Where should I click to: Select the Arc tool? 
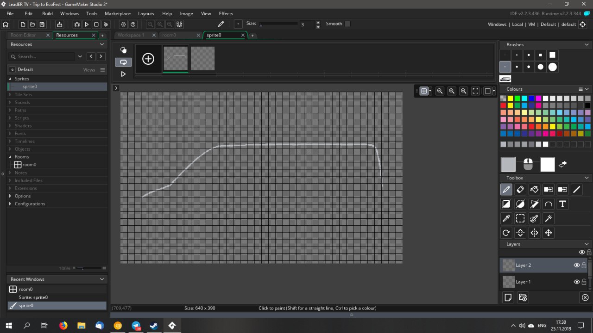(x=549, y=204)
